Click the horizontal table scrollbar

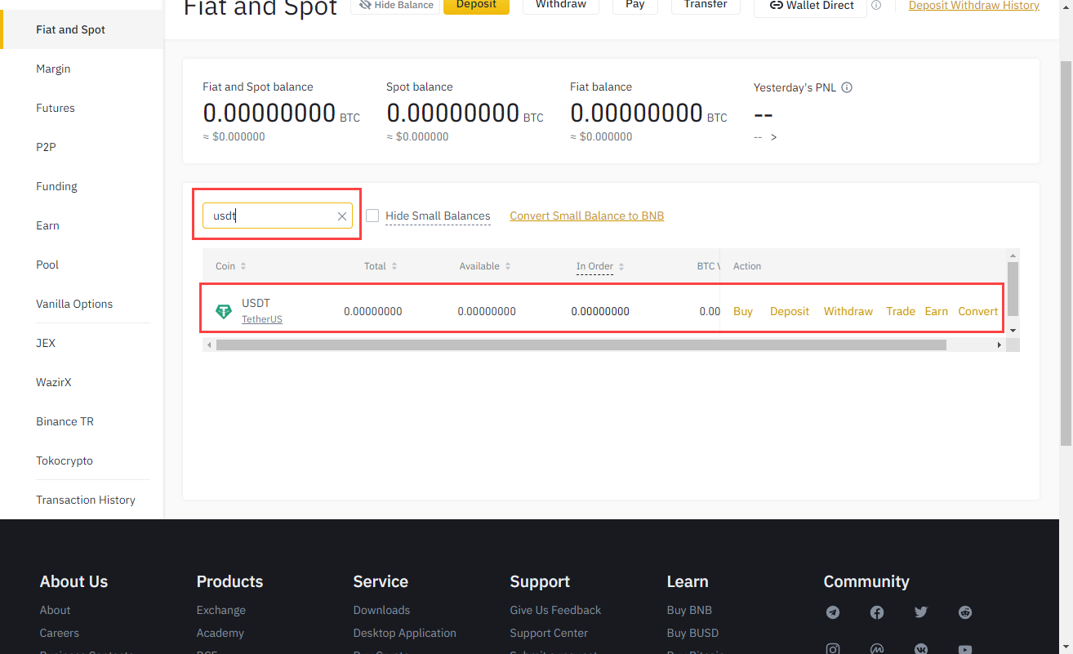(x=580, y=345)
